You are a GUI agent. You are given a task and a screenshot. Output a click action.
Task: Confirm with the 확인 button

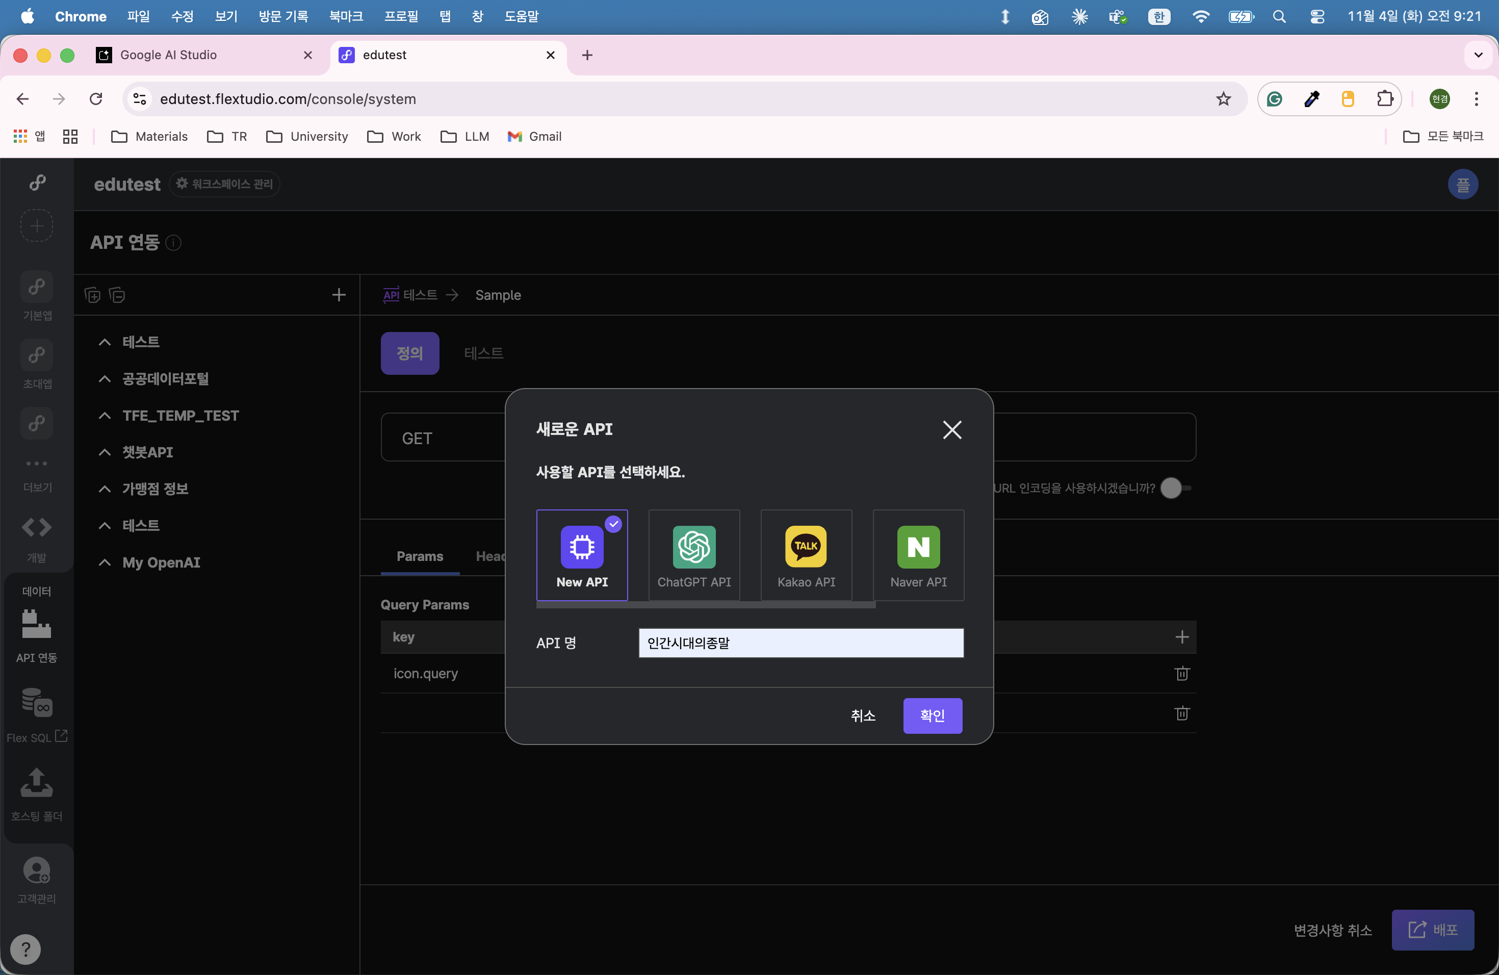click(932, 715)
